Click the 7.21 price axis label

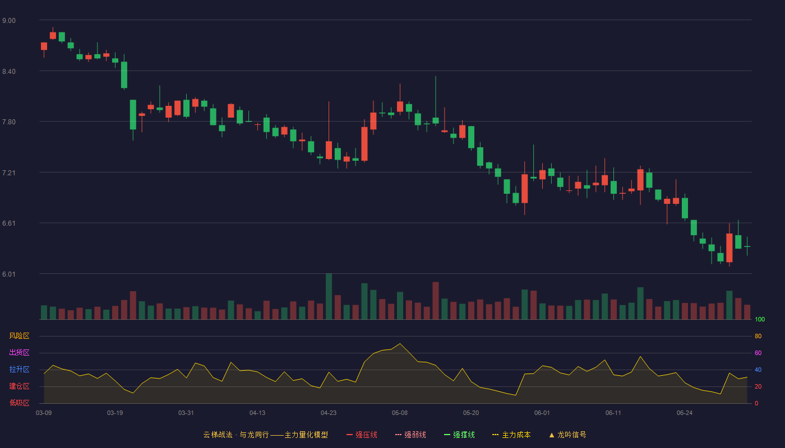9,173
